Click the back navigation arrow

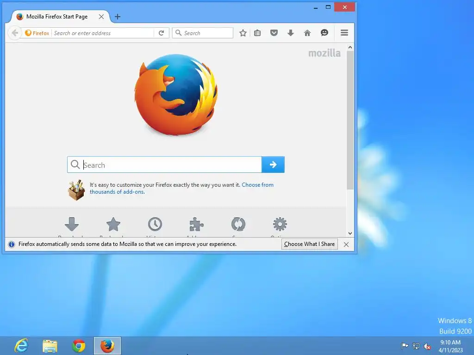click(15, 33)
